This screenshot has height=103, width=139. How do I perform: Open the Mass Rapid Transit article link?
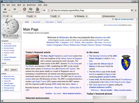click(52, 56)
